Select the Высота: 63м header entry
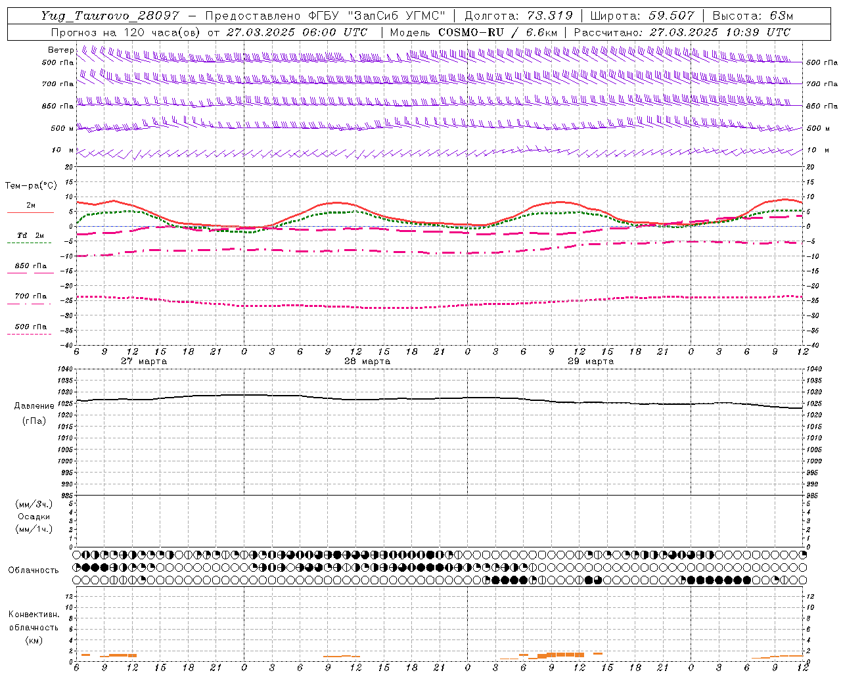 [753, 16]
